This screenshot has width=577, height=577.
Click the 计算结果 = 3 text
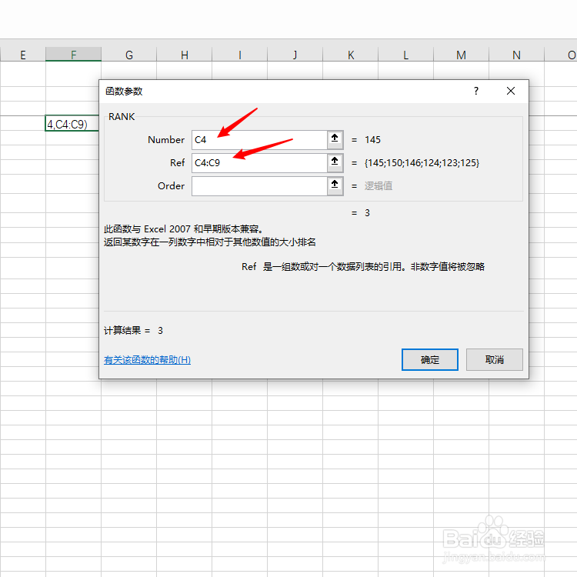click(133, 331)
